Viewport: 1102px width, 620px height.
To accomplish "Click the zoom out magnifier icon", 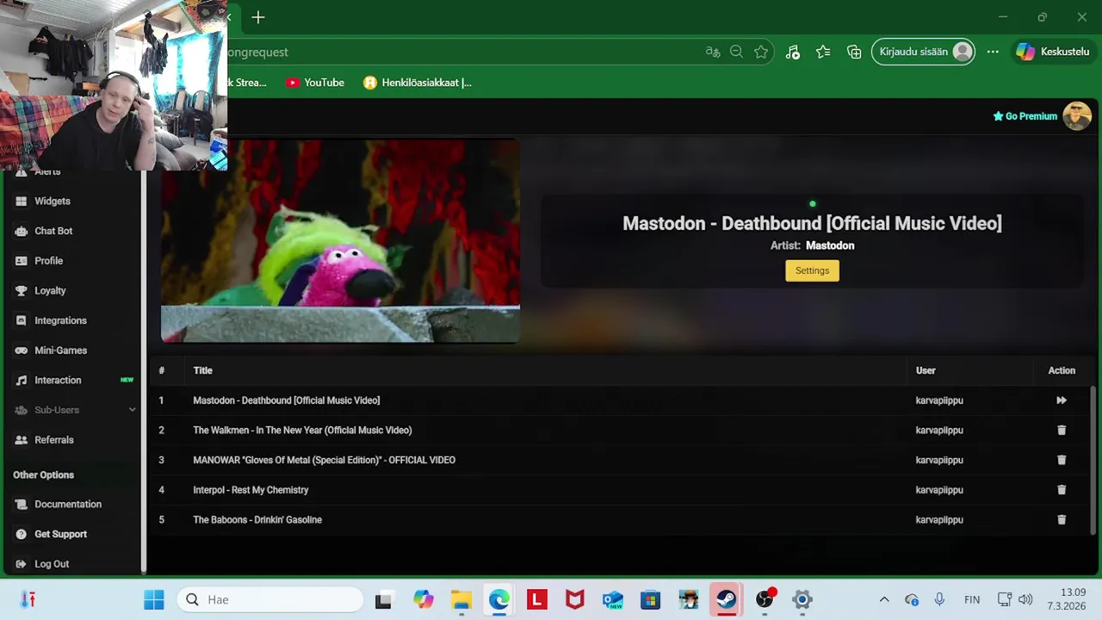I will (736, 52).
